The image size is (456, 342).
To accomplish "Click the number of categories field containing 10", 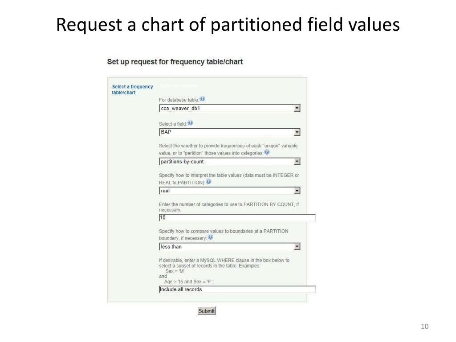I will (237, 217).
